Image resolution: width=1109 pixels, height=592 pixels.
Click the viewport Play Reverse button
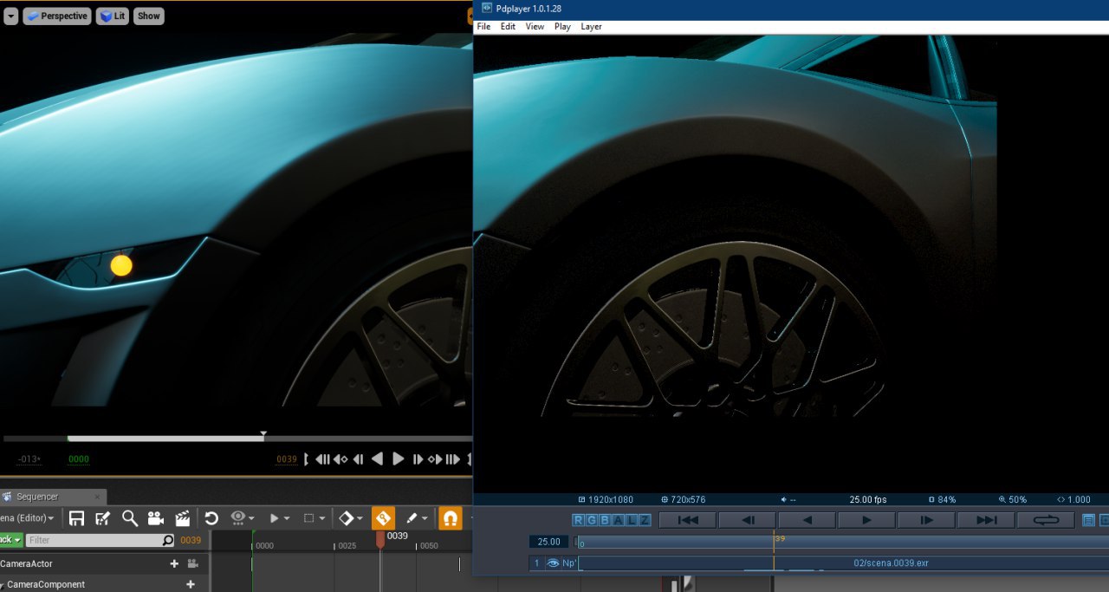(377, 459)
